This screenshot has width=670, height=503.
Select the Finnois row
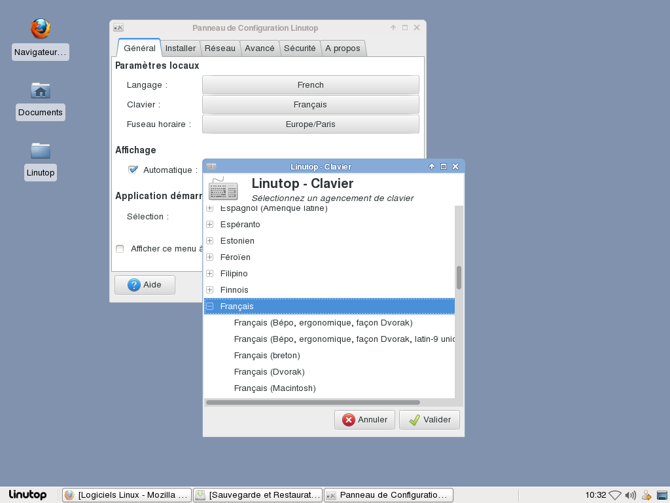[330, 290]
